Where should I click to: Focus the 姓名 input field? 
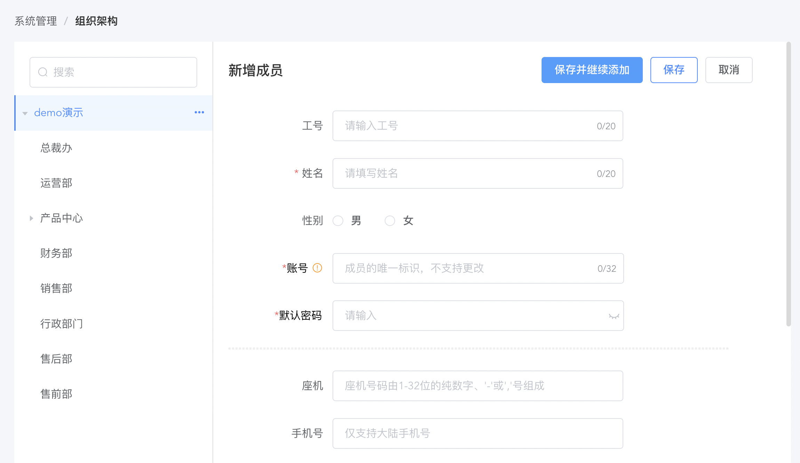point(478,173)
